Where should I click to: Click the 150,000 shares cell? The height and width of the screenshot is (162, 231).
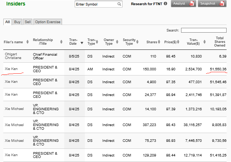pos(149,69)
